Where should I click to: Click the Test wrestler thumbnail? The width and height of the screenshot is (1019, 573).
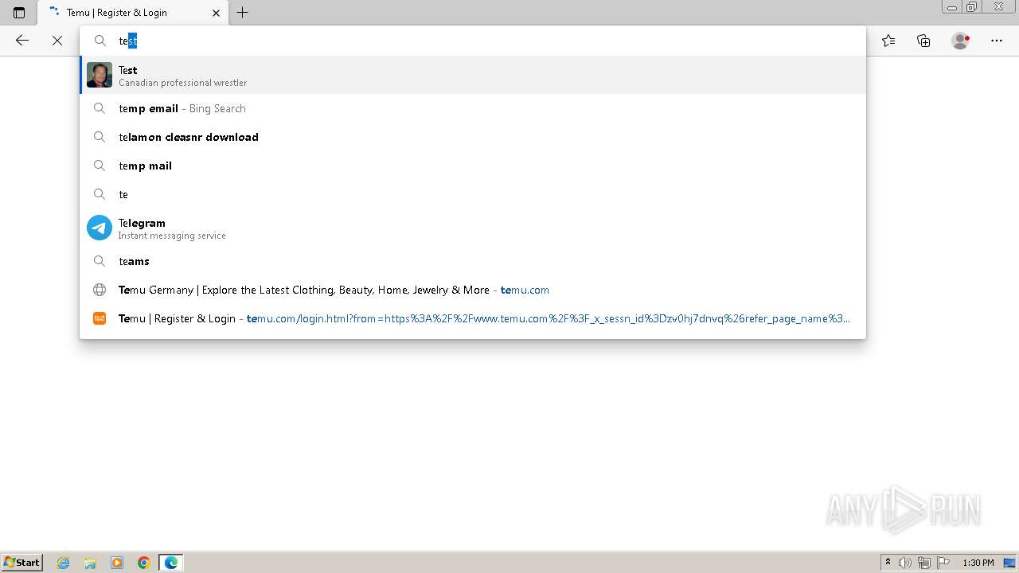click(100, 75)
